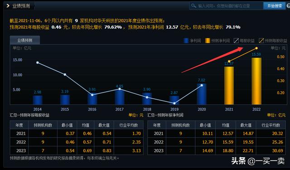The width and height of the screenshot is (290, 170).
Task: Click the net profit value 12.70
Action: pyautogui.click(x=208, y=142)
